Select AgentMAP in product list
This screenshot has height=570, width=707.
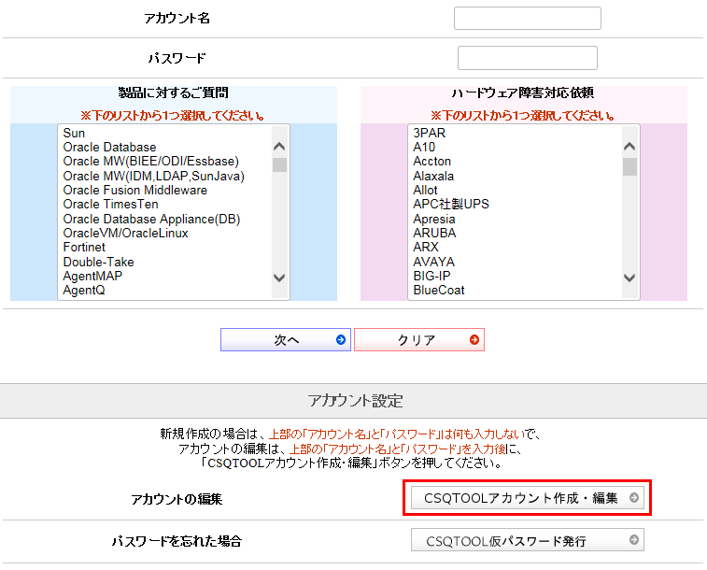92,276
